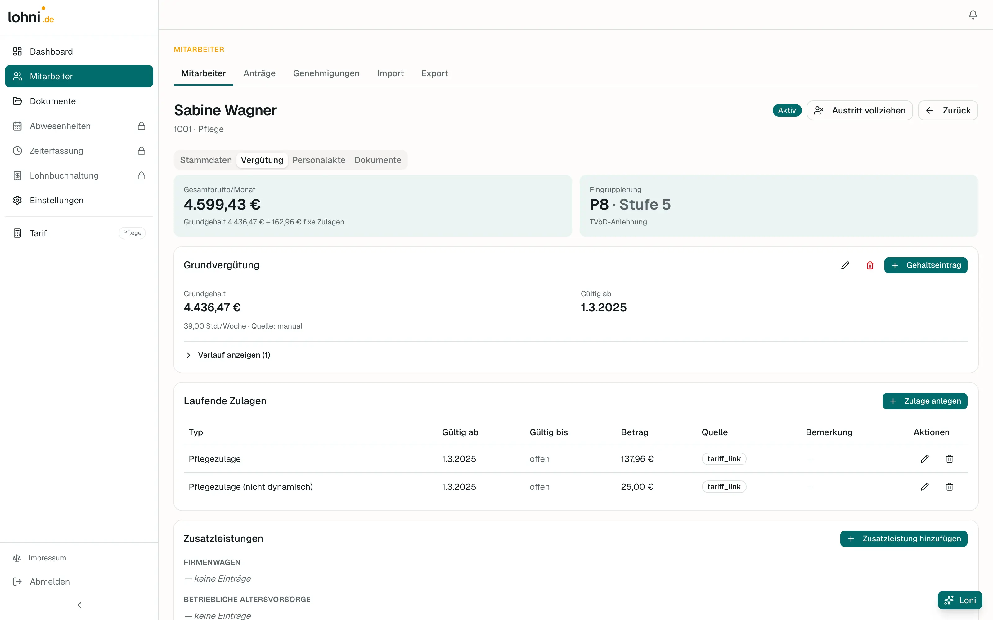
Task: Open the Import tab
Action: [x=390, y=73]
